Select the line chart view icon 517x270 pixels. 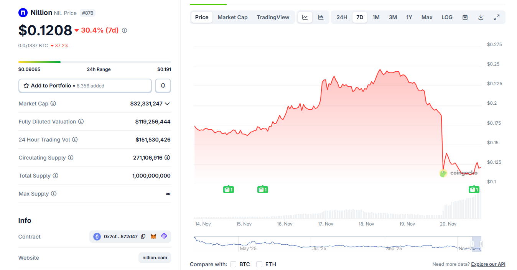point(305,17)
